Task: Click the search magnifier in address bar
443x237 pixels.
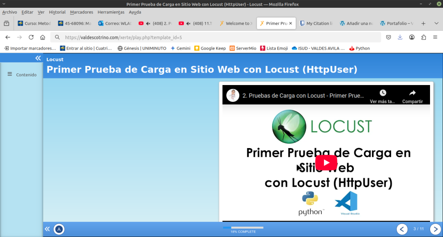Action: coord(58,37)
